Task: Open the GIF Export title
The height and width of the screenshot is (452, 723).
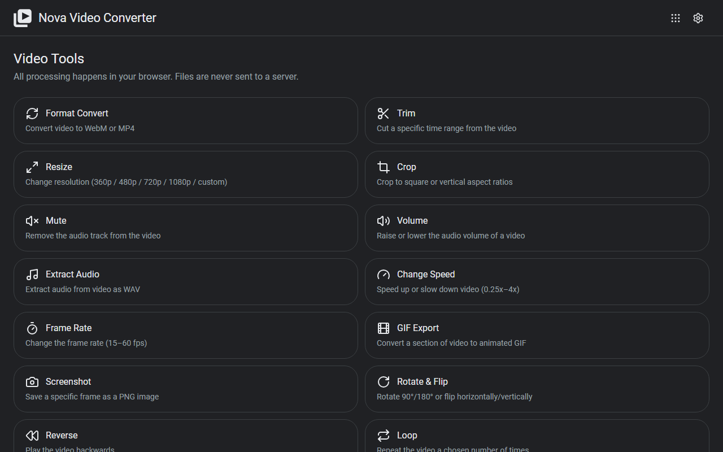Action: pyautogui.click(x=418, y=328)
